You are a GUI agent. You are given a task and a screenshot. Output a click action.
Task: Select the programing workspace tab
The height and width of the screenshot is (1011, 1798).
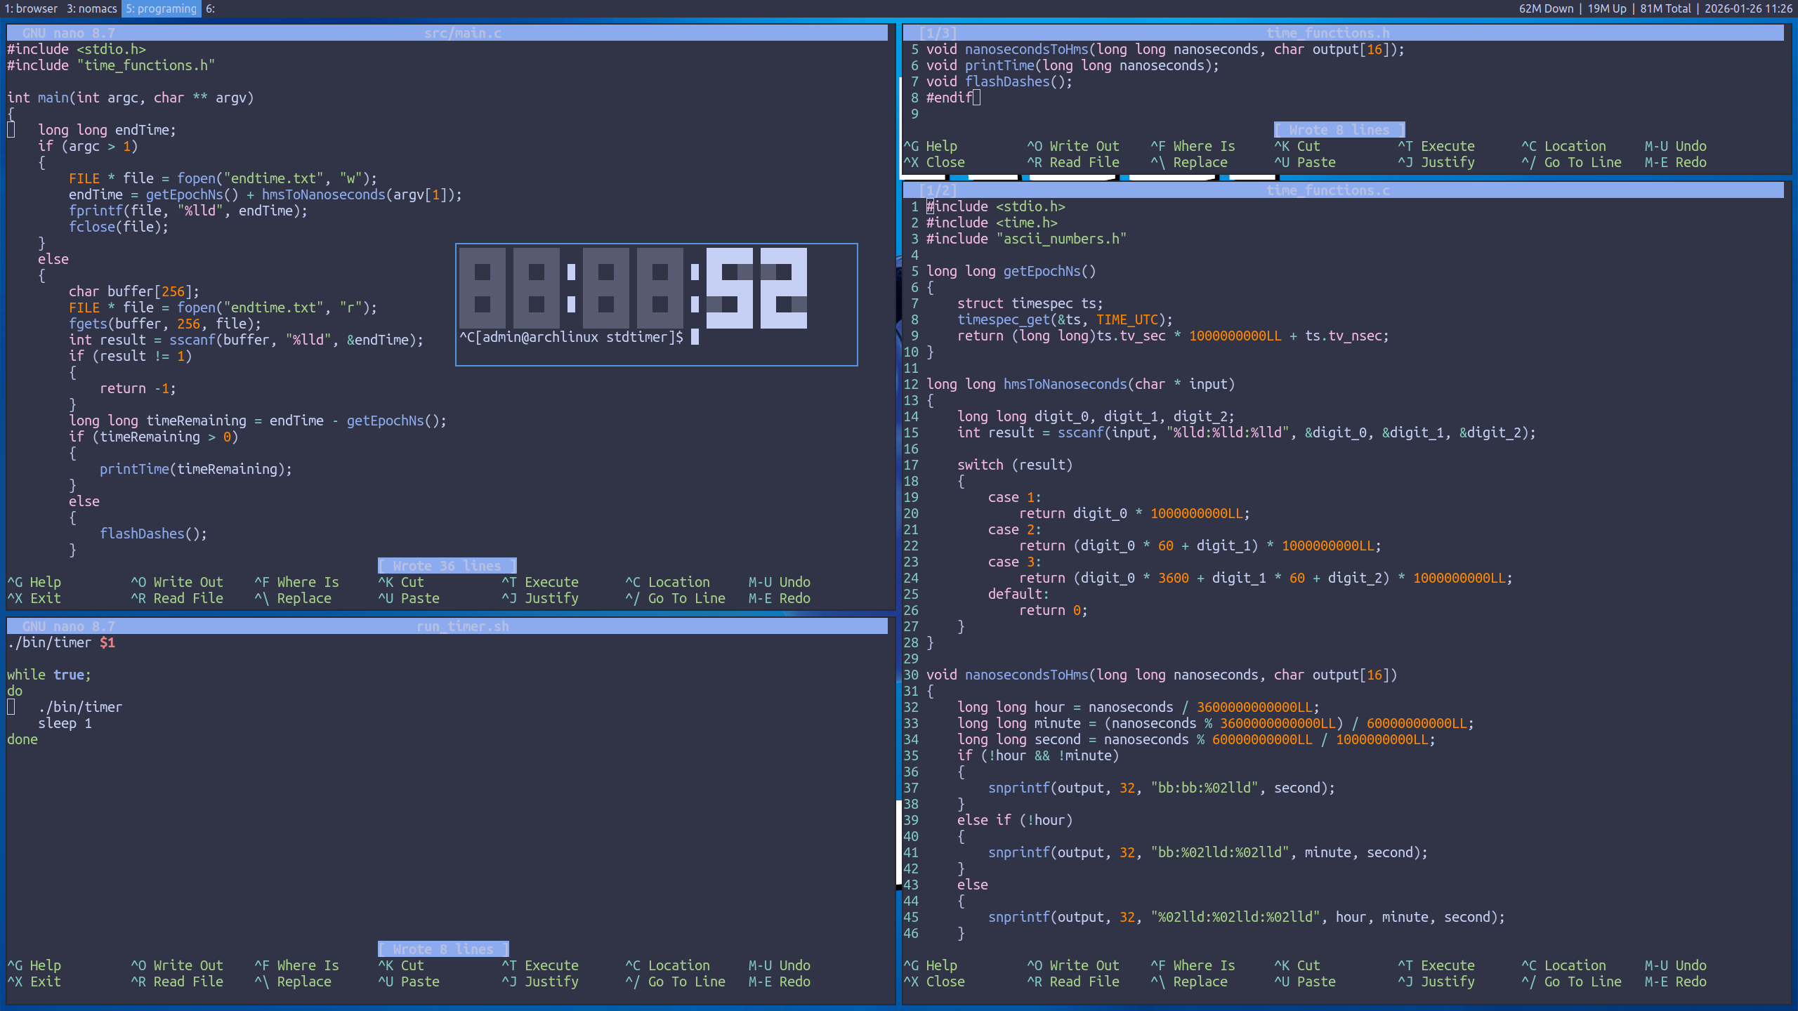coord(161,8)
